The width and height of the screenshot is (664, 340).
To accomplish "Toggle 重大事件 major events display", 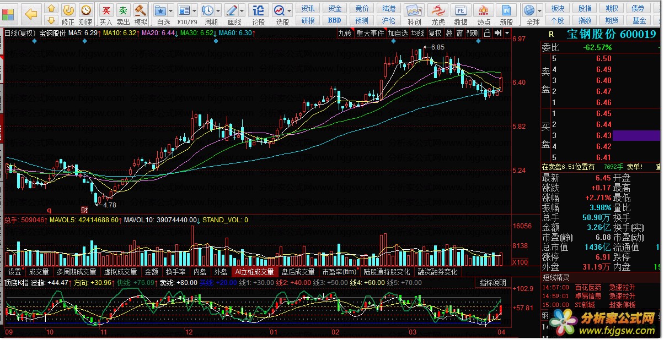I will tap(370, 33).
